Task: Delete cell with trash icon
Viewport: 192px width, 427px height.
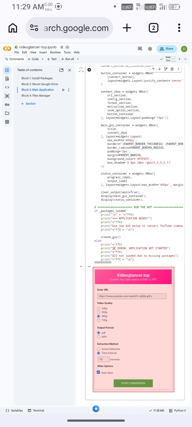Action: click(172, 69)
